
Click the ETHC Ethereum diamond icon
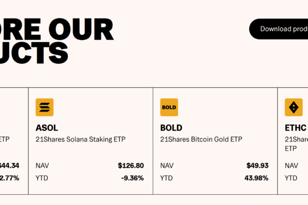coord(294,107)
